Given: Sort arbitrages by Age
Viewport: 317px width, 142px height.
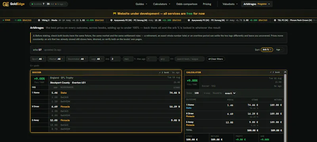Looking at the screenshot, I should [x=279, y=50].
